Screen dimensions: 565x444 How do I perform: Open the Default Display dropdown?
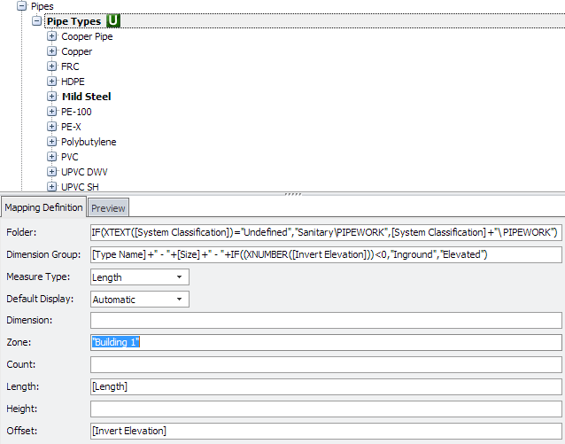pyautogui.click(x=140, y=300)
